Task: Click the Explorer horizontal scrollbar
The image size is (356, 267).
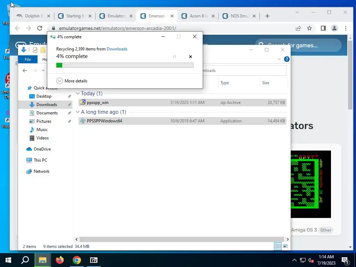Action: tap(181, 239)
